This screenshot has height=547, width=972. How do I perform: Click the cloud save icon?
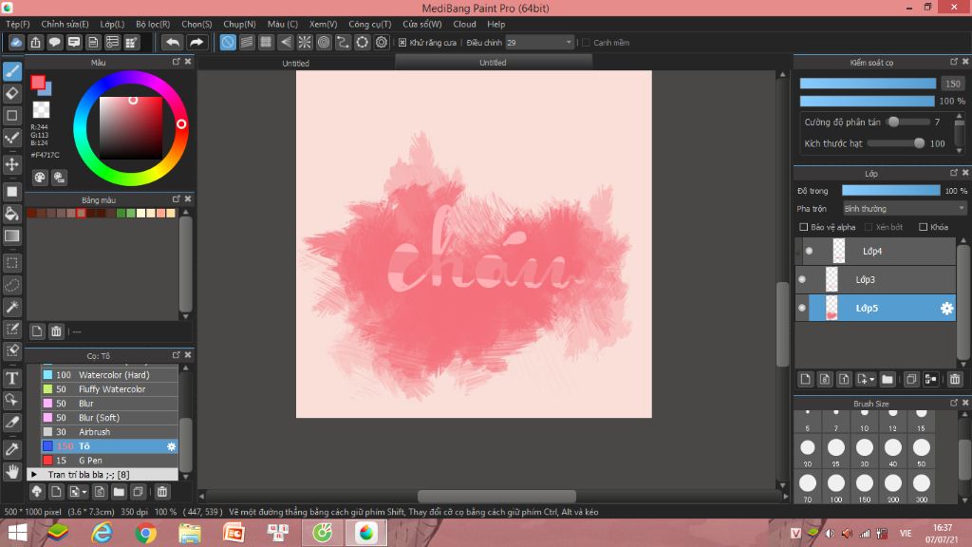click(x=16, y=42)
